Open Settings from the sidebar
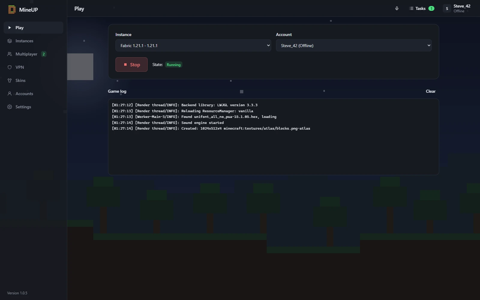 pyautogui.click(x=33, y=107)
